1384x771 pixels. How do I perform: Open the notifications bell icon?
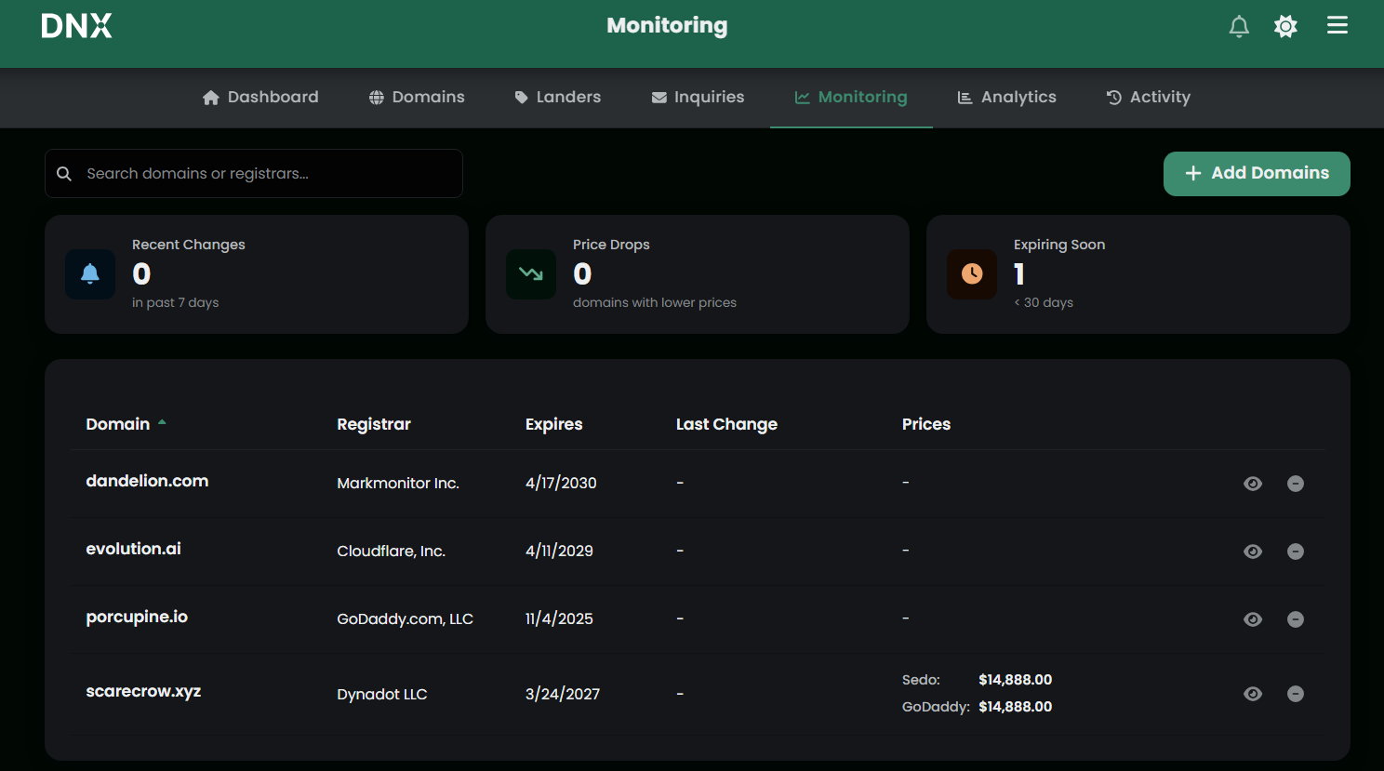click(1239, 26)
